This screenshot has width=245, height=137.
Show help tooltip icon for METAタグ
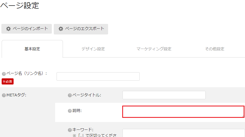(4, 95)
